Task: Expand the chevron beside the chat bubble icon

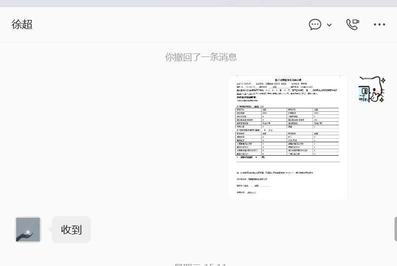Action: [329, 25]
